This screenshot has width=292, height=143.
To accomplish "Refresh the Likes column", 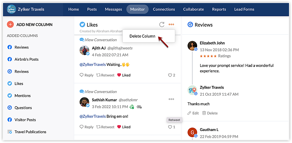I will tap(162, 25).
